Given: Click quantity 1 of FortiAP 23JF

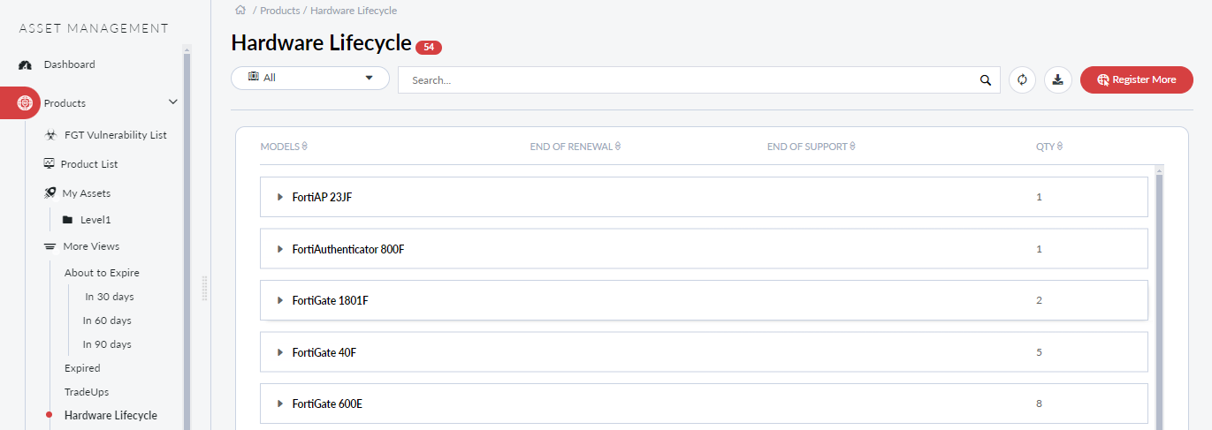Looking at the screenshot, I should [x=1039, y=197].
